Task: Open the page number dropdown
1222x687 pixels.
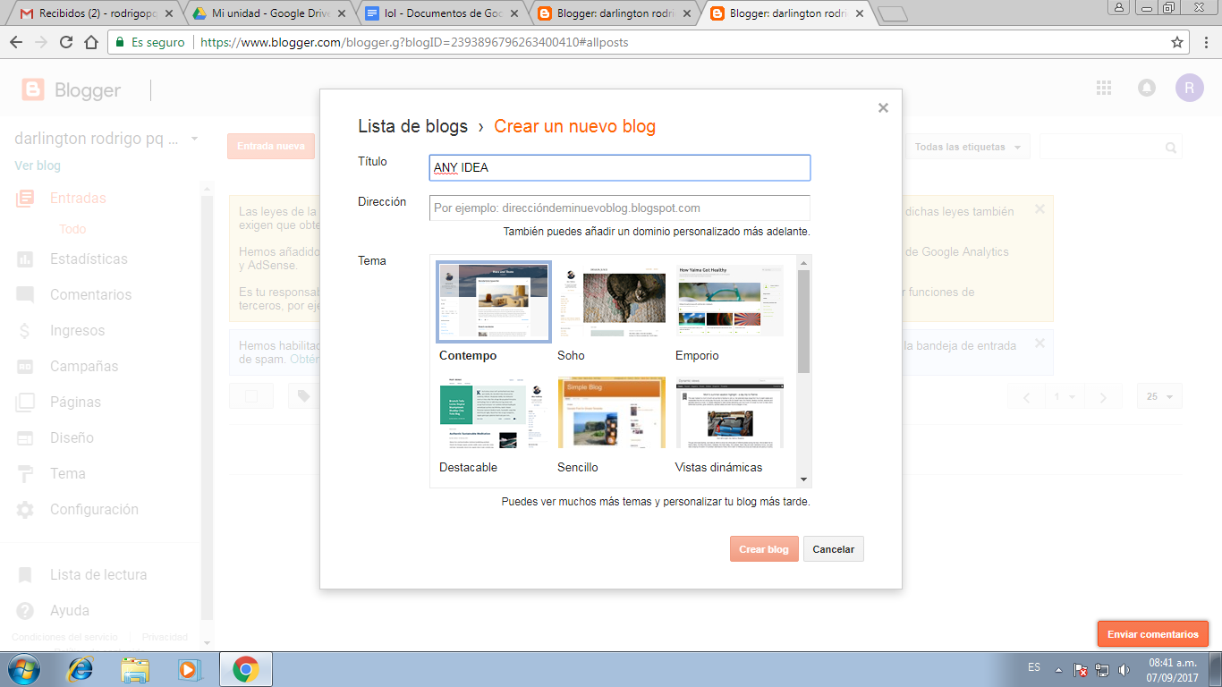Action: [x=1065, y=397]
